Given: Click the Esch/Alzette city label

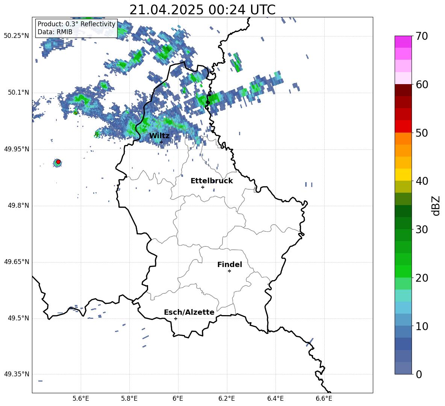Looking at the screenshot, I should (189, 312).
